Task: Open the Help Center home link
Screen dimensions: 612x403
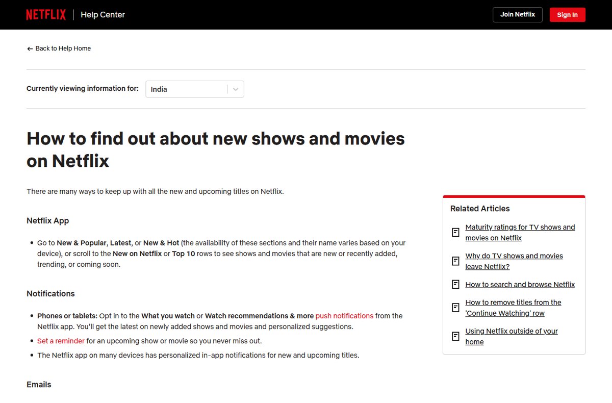Action: tap(103, 15)
